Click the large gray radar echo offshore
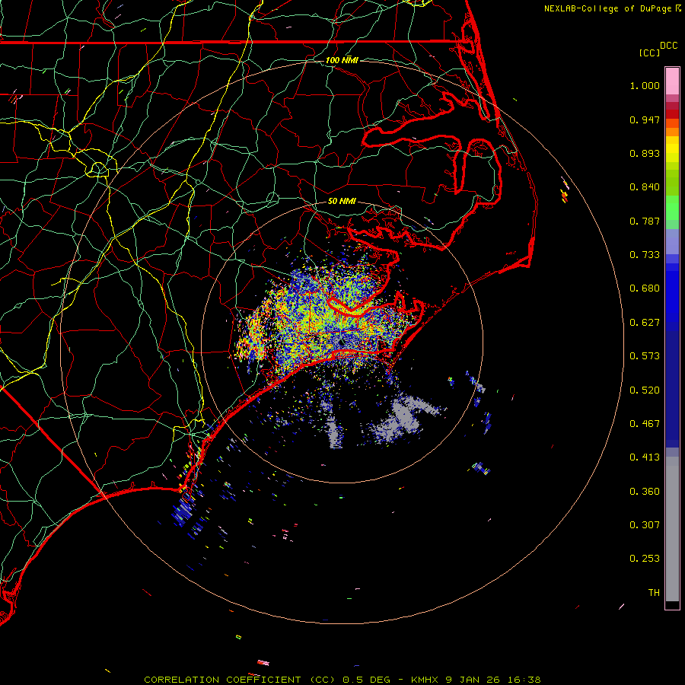The image size is (685, 685). (404, 418)
